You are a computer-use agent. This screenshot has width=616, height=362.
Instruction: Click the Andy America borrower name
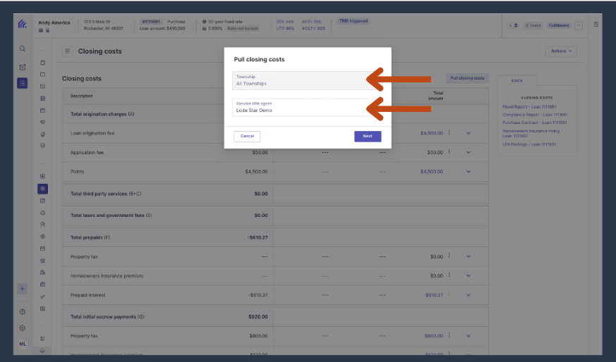tap(54, 23)
